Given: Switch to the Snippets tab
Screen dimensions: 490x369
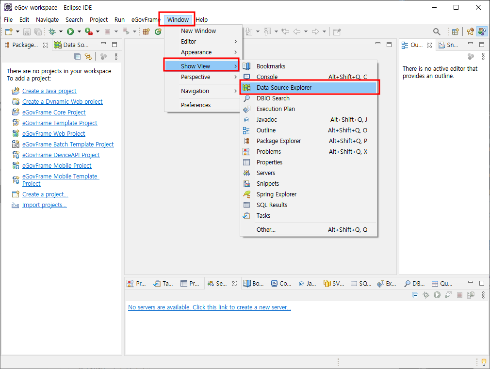Looking at the screenshot, I should (x=449, y=45).
